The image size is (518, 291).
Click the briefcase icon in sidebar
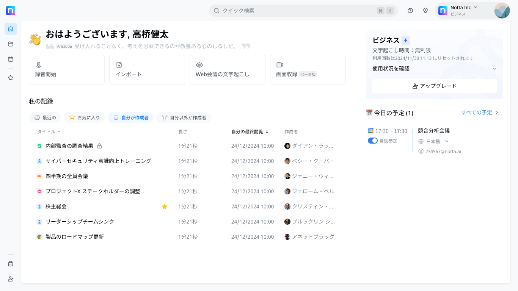click(x=11, y=264)
